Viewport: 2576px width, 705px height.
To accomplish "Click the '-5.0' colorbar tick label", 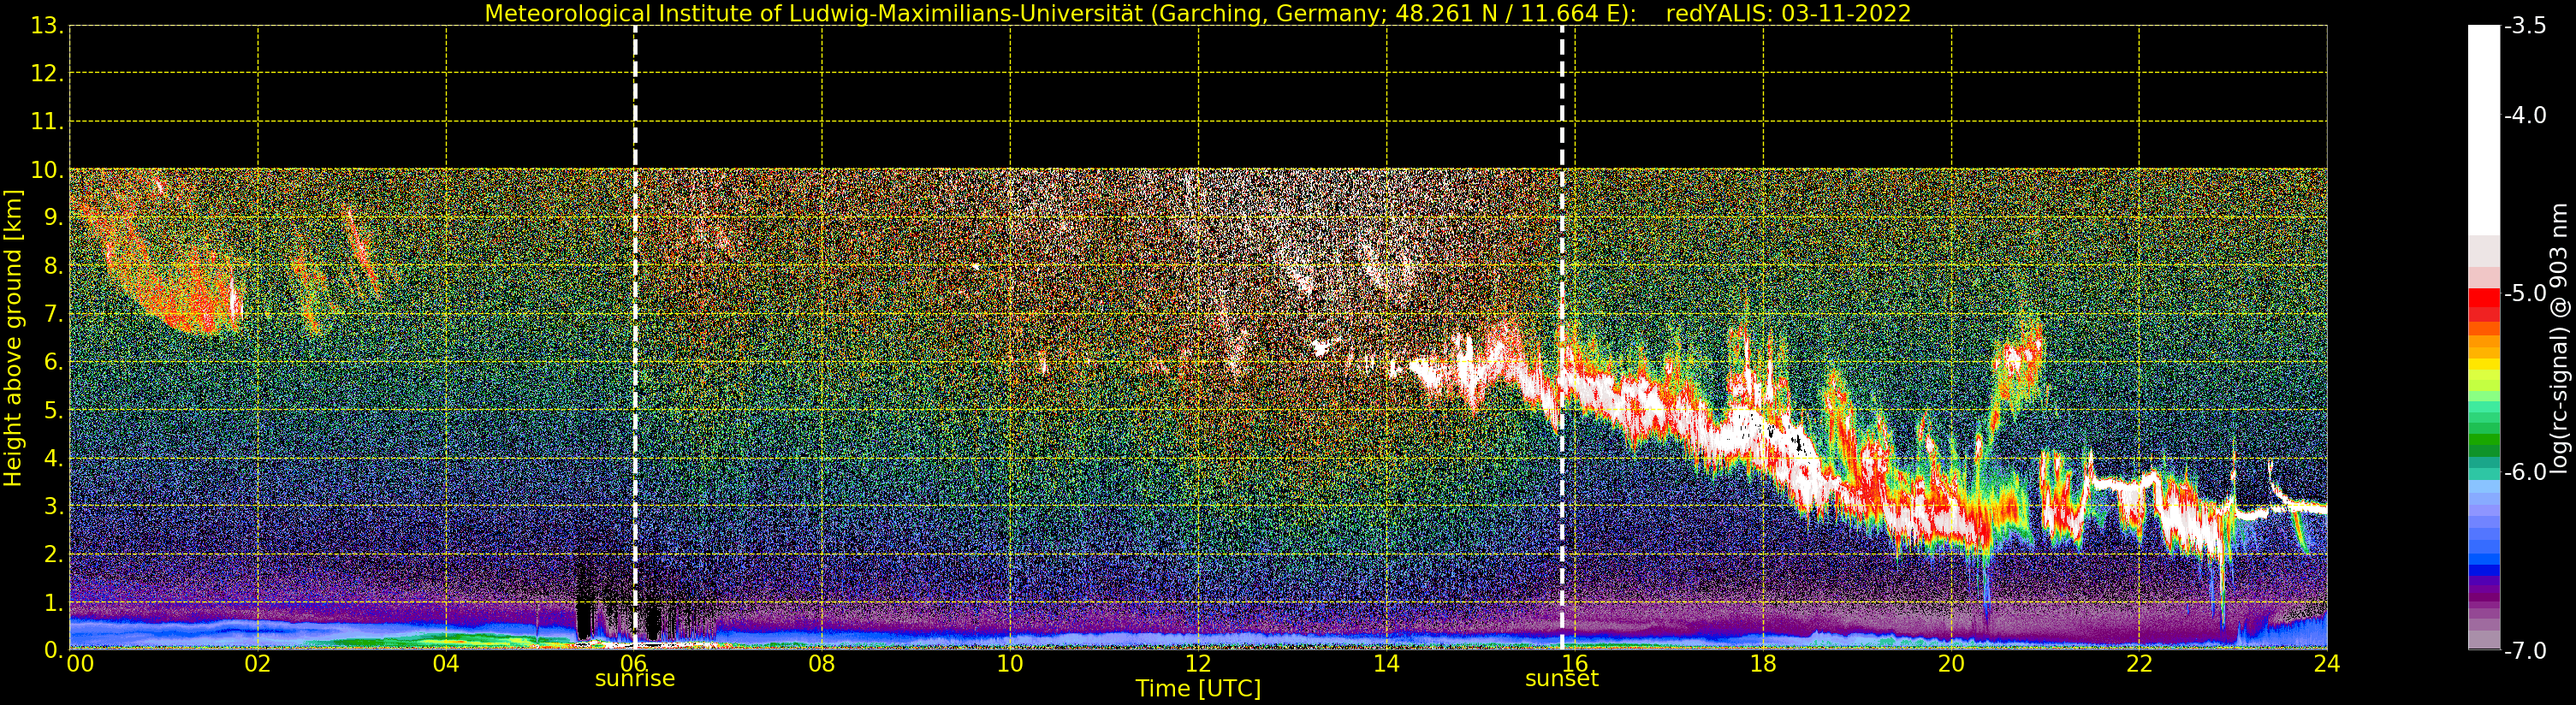I will pyautogui.click(x=2525, y=293).
